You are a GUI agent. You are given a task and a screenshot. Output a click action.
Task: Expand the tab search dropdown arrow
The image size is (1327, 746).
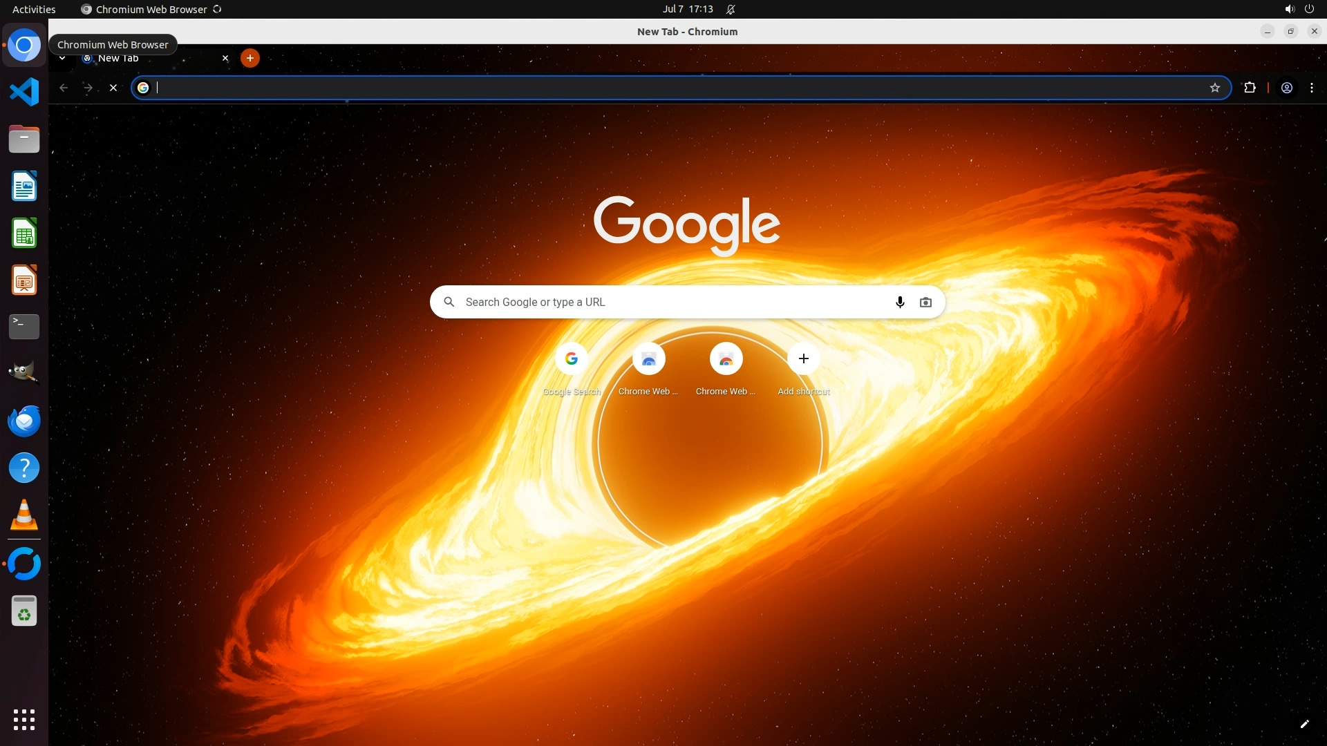click(62, 58)
